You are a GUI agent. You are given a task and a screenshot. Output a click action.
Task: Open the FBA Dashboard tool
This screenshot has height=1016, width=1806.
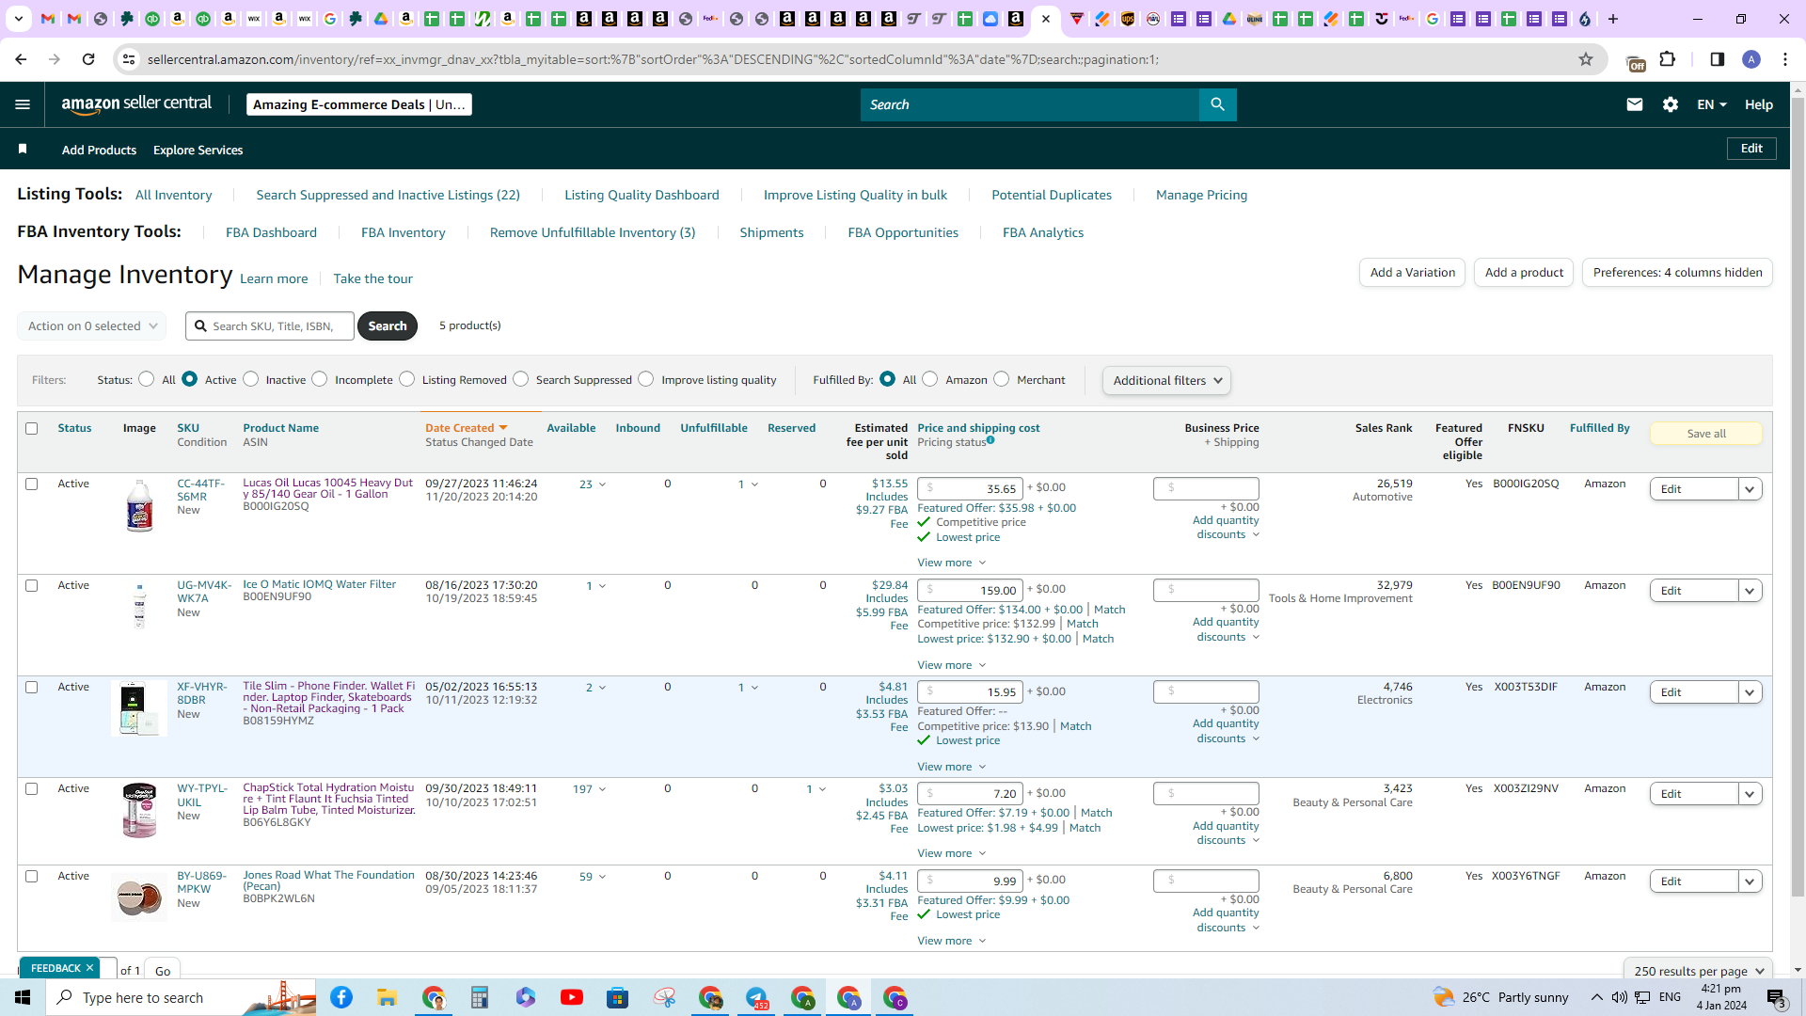(271, 232)
